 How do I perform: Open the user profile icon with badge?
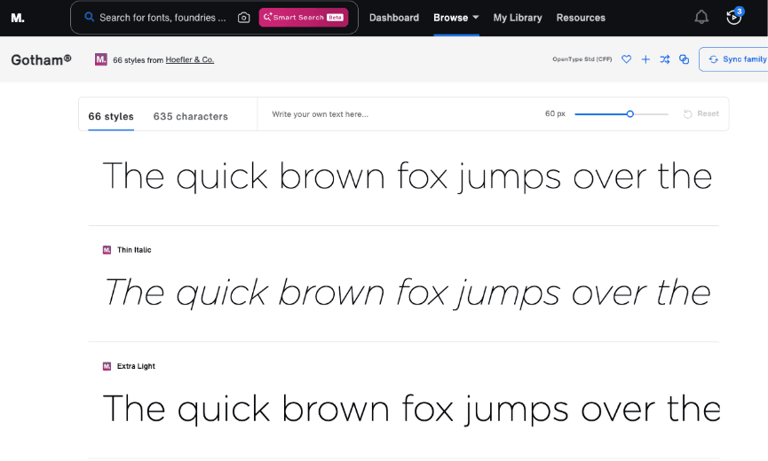tap(733, 17)
